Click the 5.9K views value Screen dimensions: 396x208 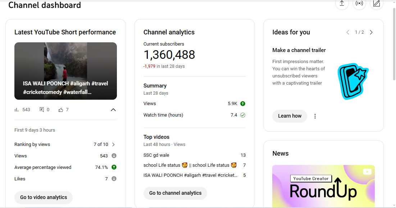[232, 104]
